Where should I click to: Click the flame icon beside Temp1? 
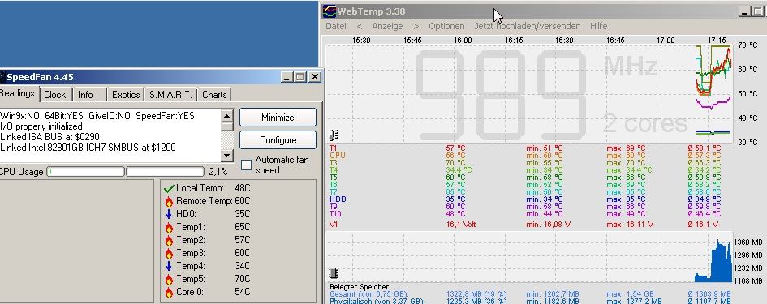click(x=170, y=227)
